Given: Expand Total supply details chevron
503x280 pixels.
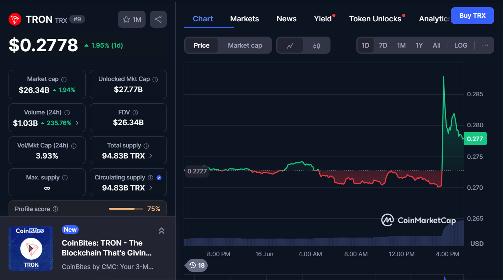Looking at the screenshot, I should tap(151, 156).
